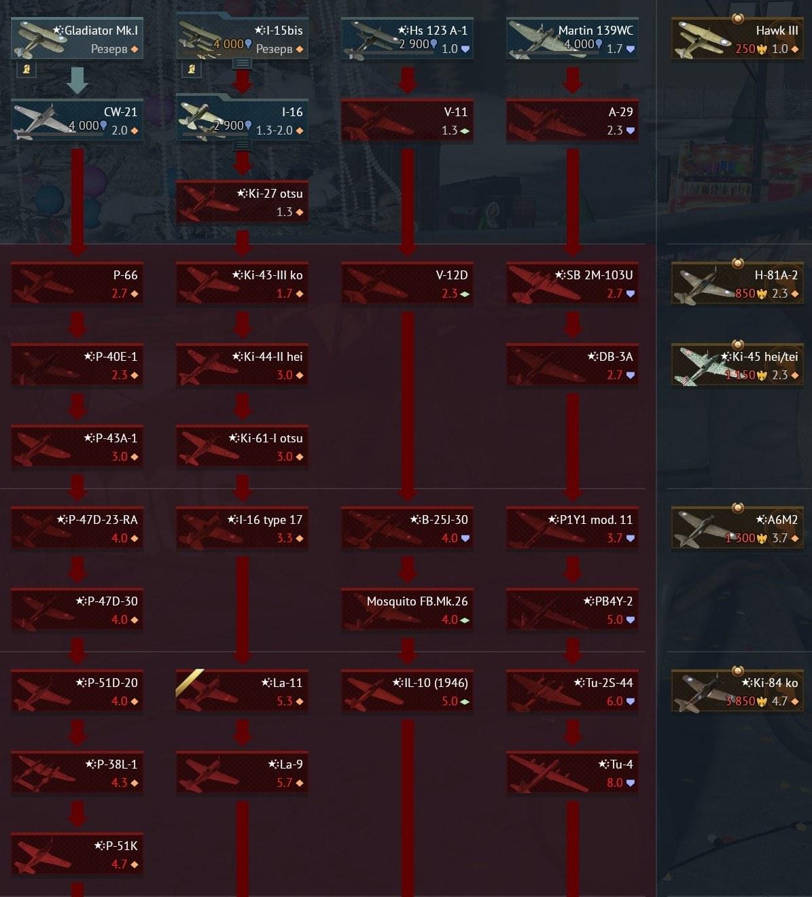Image resolution: width=812 pixels, height=897 pixels.
Task: Click the premium Ki-84 ko card
Action: pyautogui.click(x=737, y=692)
